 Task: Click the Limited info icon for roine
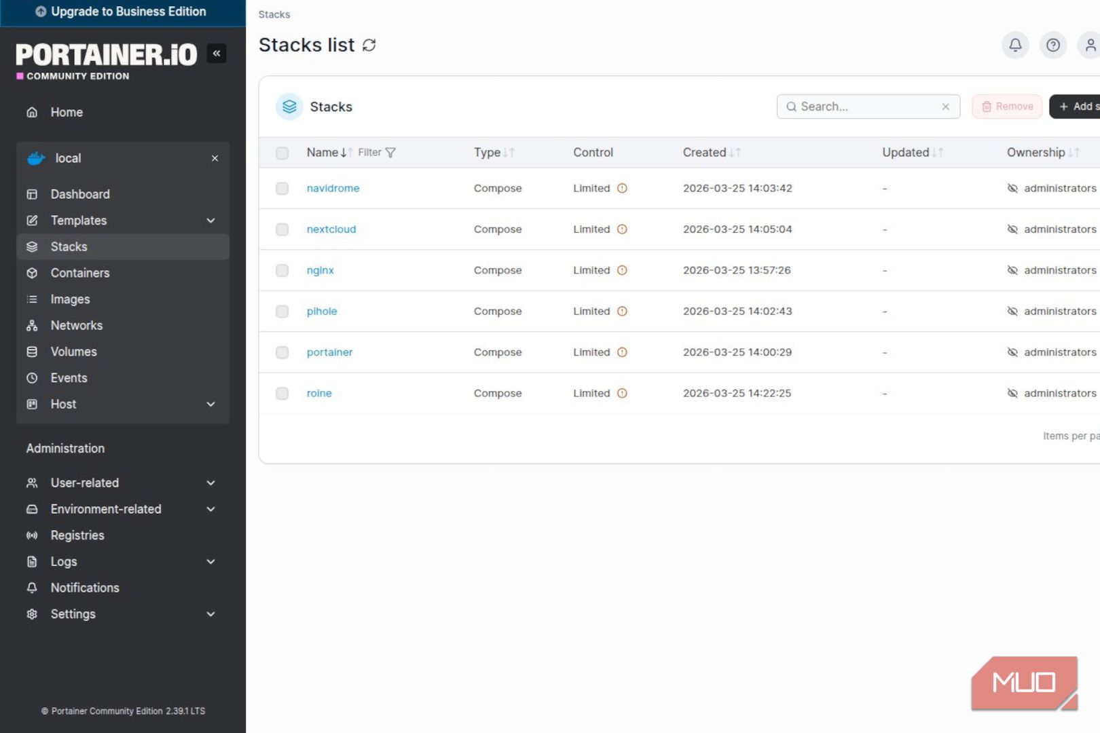click(622, 394)
